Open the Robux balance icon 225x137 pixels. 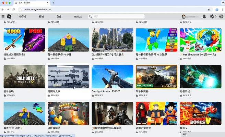212,16
